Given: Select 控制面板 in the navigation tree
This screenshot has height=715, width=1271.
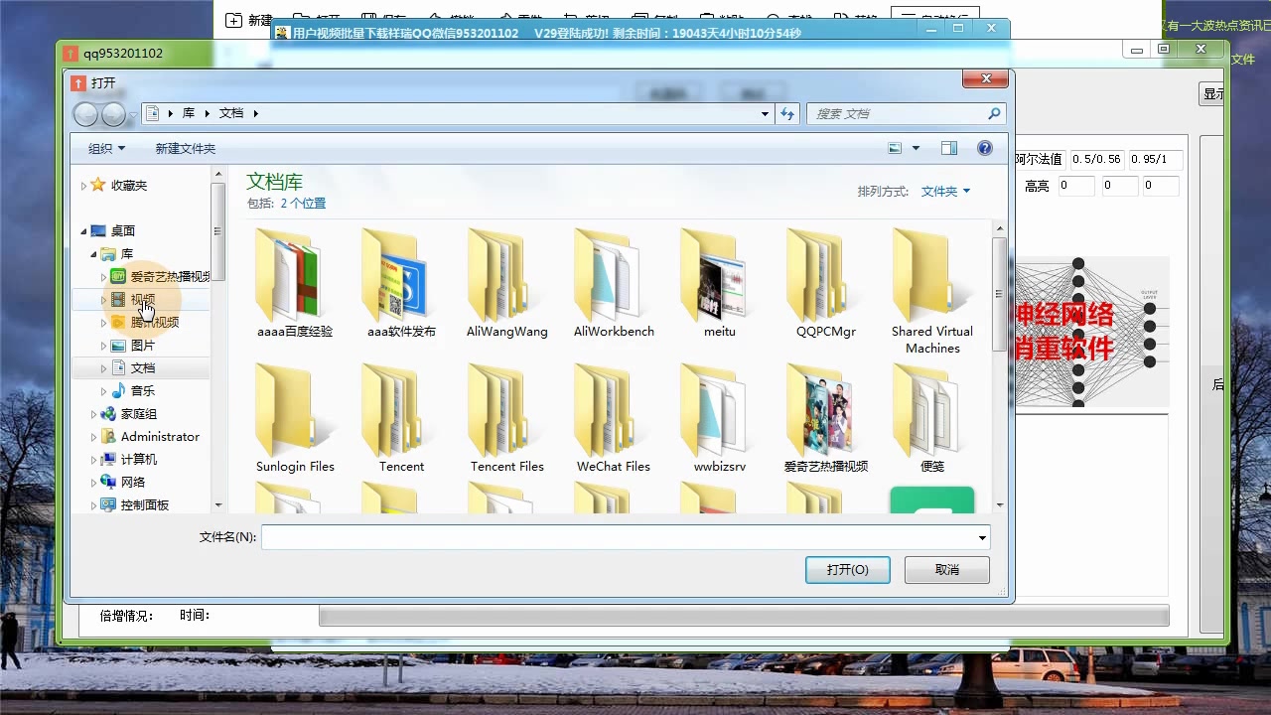Looking at the screenshot, I should [145, 504].
